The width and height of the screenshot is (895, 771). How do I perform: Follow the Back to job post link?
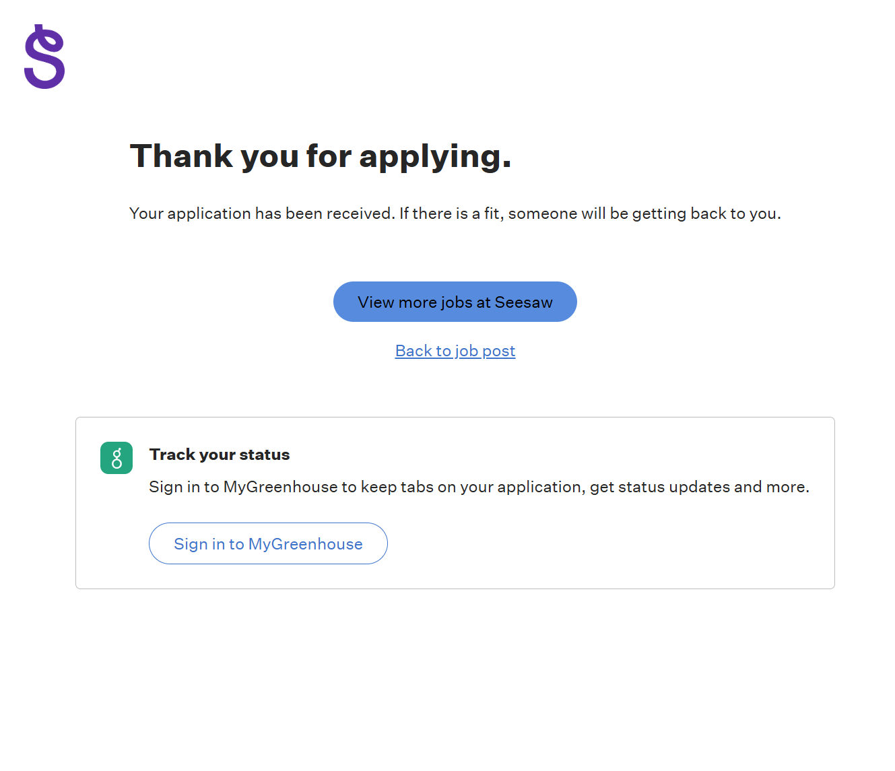point(455,351)
